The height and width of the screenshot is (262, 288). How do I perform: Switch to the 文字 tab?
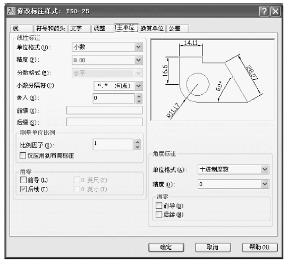click(79, 29)
